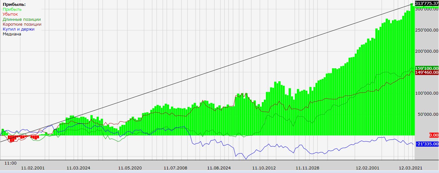
Task: Click the green 159'100.00 value label
Action: coord(427,68)
